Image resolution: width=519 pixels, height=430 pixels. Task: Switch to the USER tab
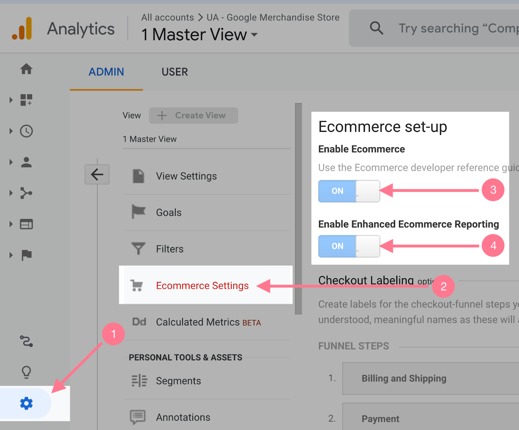(x=175, y=72)
